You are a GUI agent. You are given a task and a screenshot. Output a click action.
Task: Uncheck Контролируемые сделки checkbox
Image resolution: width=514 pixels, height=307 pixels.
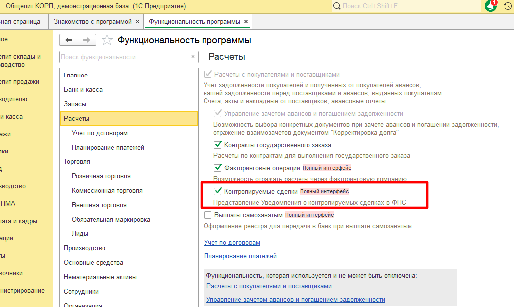coord(218,191)
